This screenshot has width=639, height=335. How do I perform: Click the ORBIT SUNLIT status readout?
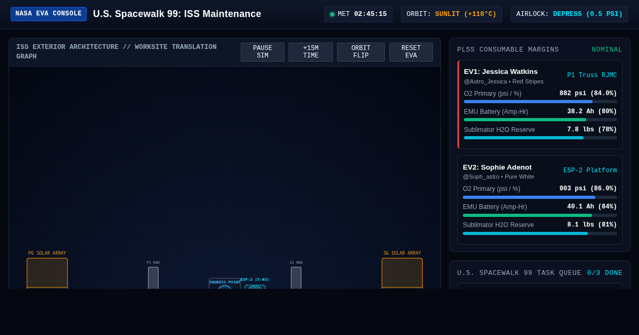[x=452, y=14]
